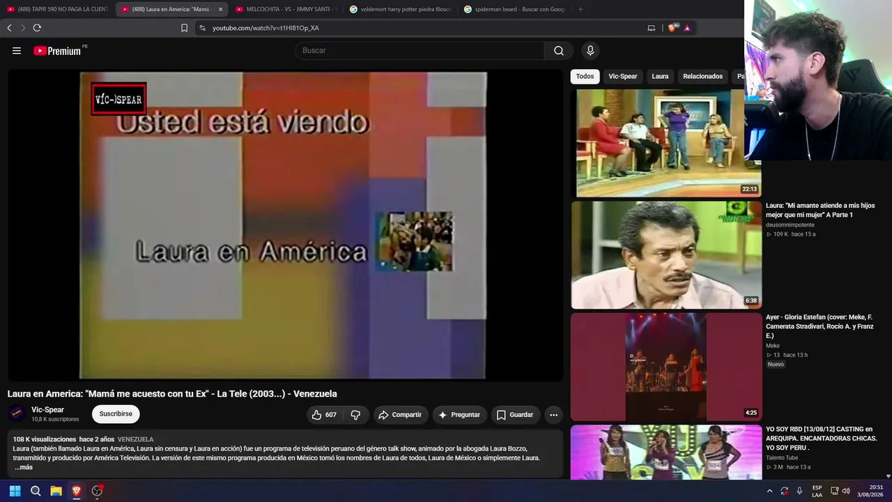
Task: Open the clock and date panel
Action: (x=870, y=491)
